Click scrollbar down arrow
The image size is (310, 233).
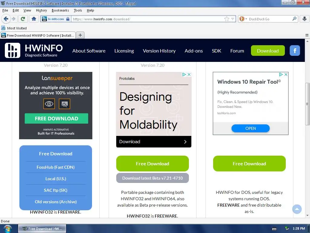tap(307, 215)
